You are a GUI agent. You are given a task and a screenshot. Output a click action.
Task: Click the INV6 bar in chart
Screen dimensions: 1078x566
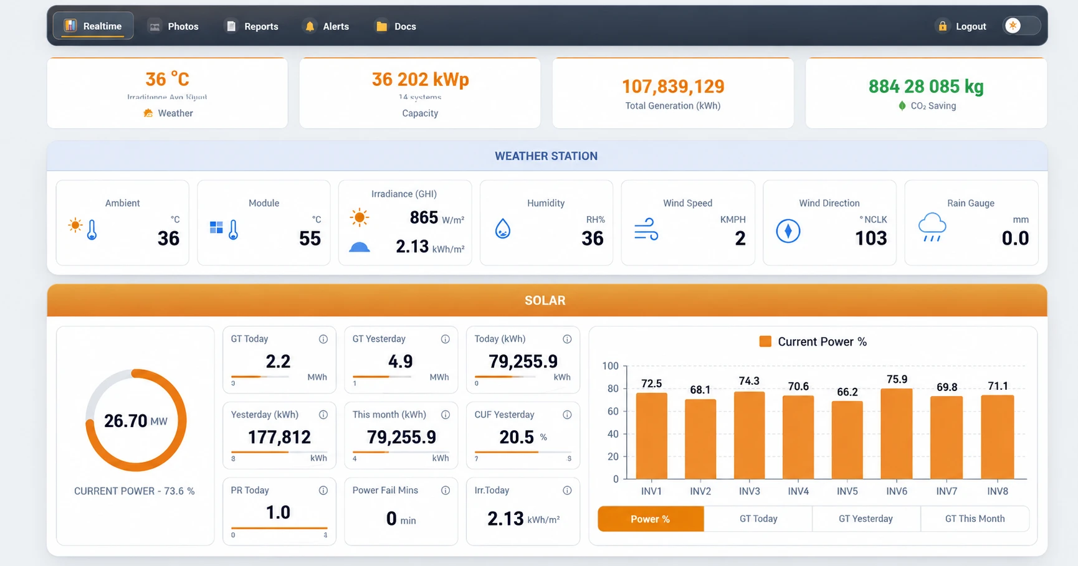897,433
